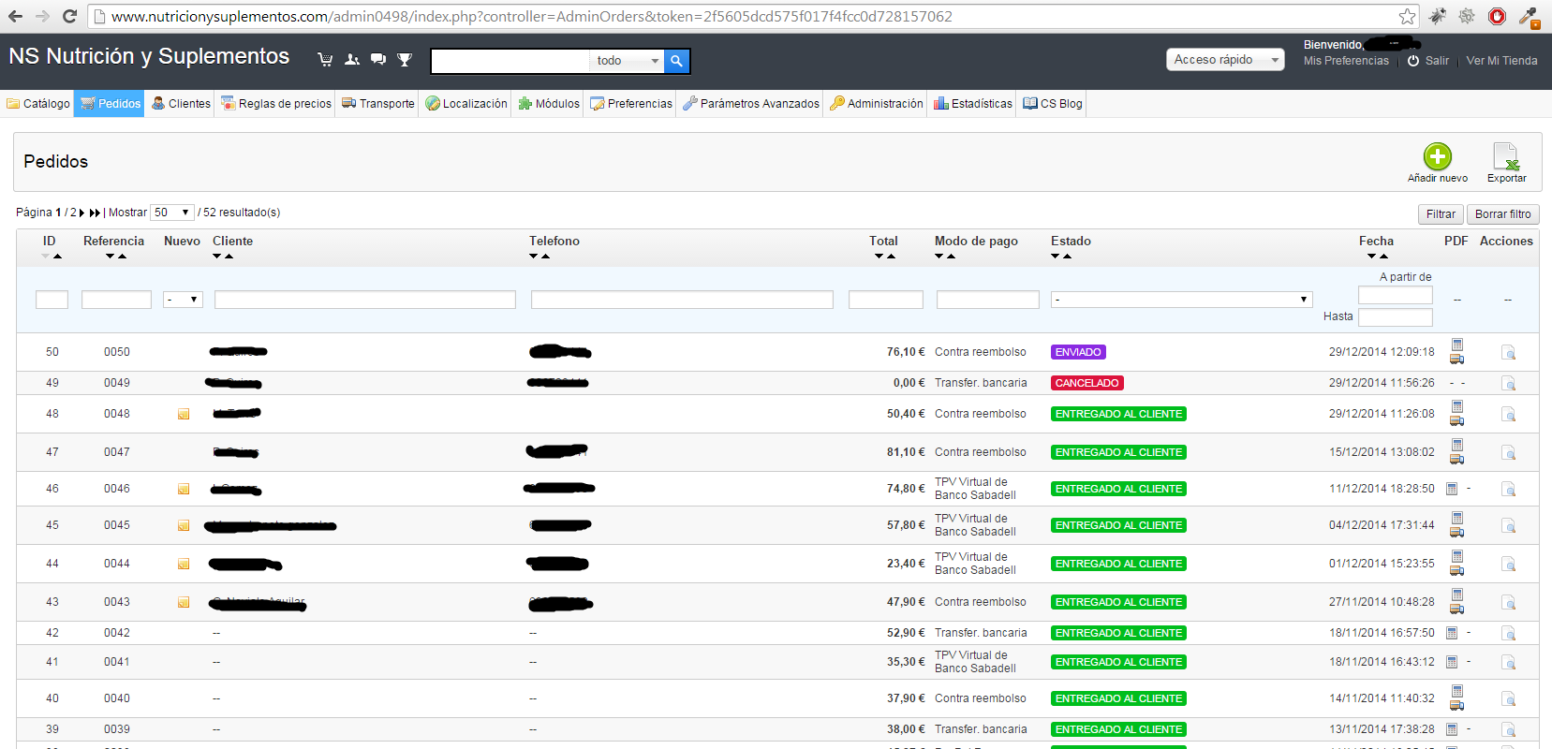The height and width of the screenshot is (749, 1552).
Task: Open delivery slip PDF for order 0050
Action: coord(1457,359)
